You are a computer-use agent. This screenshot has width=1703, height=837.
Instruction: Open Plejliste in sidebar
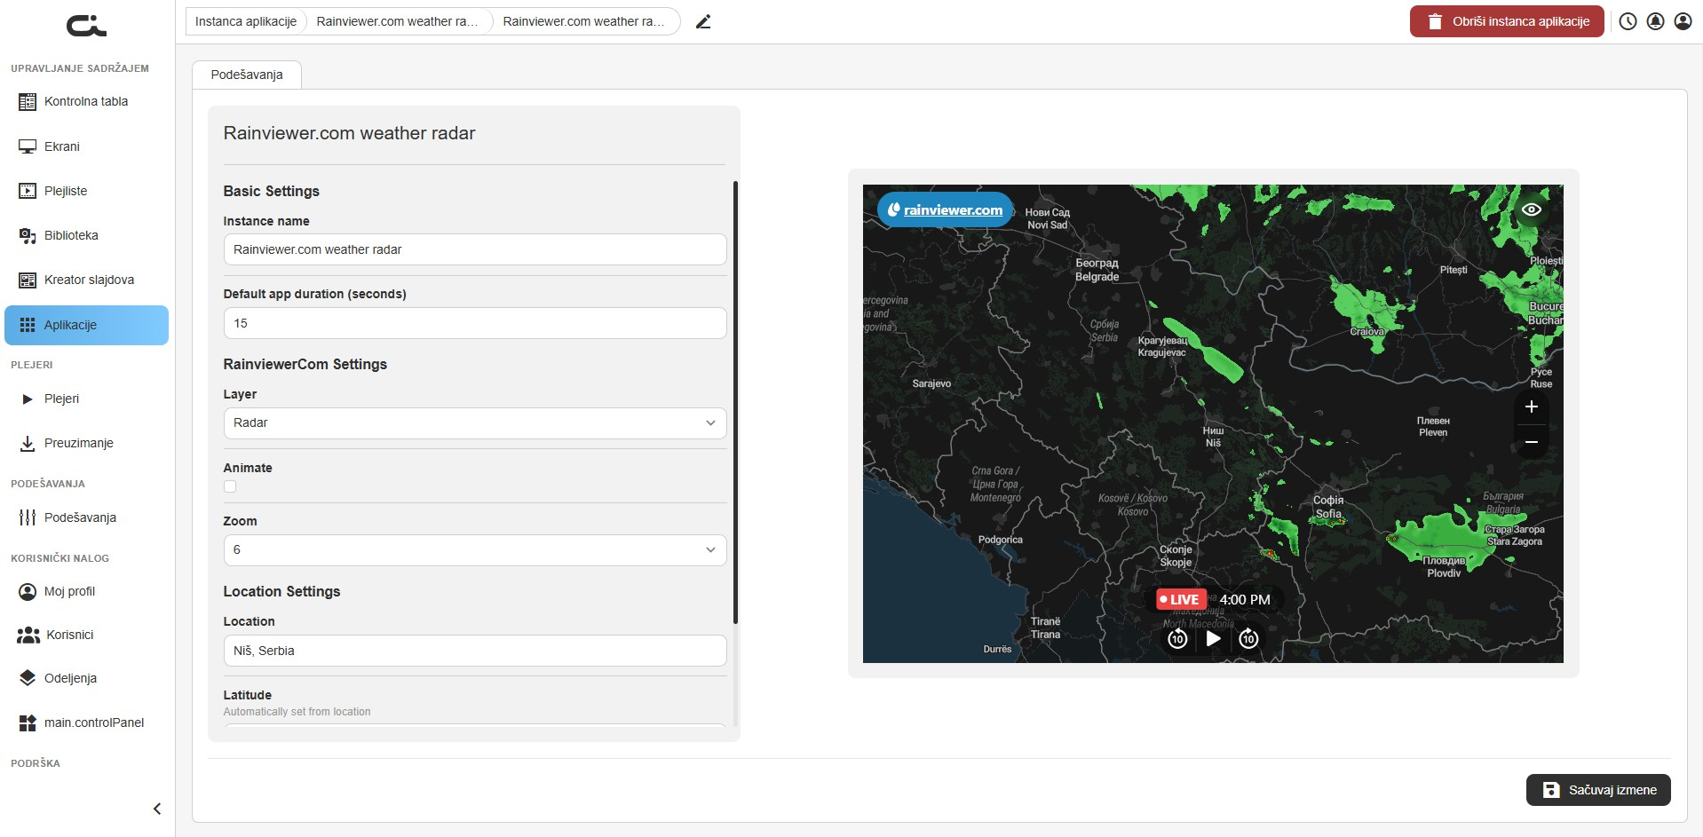(86, 191)
